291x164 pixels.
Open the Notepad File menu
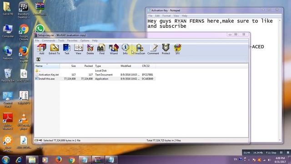tap(151, 16)
